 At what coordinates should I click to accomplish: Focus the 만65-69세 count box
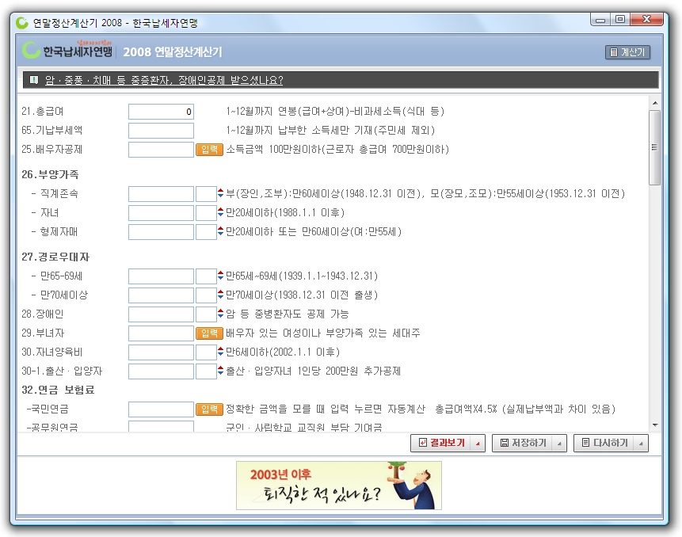click(206, 276)
